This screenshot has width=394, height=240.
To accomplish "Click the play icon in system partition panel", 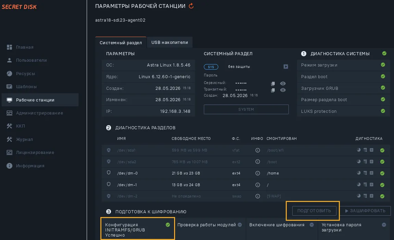I will pos(286,67).
